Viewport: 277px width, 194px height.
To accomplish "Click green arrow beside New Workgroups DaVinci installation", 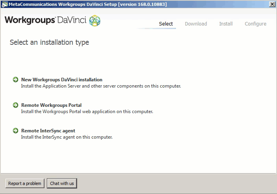I will coord(16,80).
